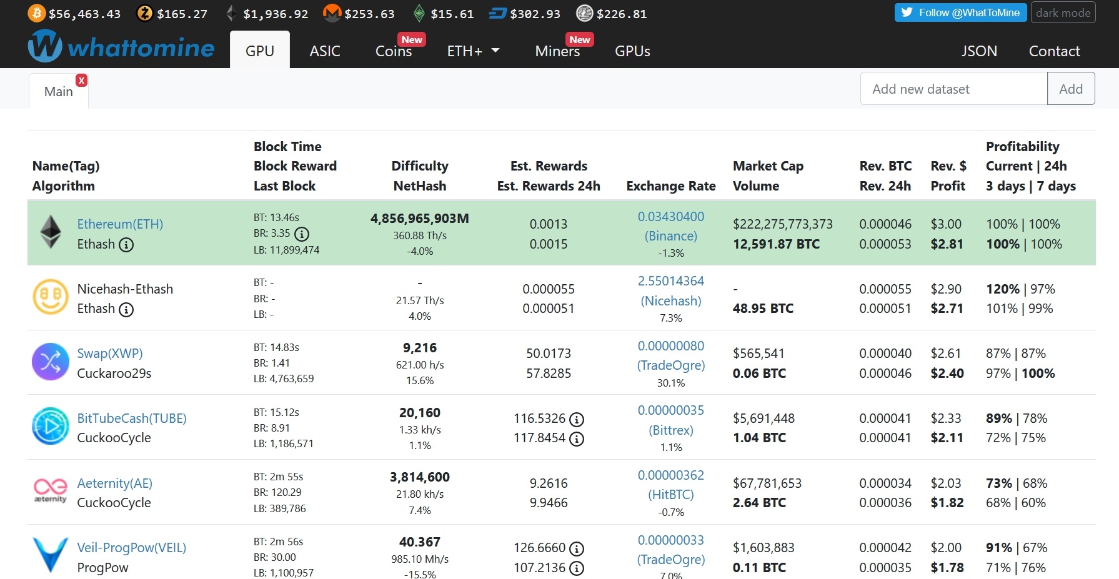Click Ethereum market cap $222,275,773,373
The height and width of the screenshot is (579, 1119).
783,224
